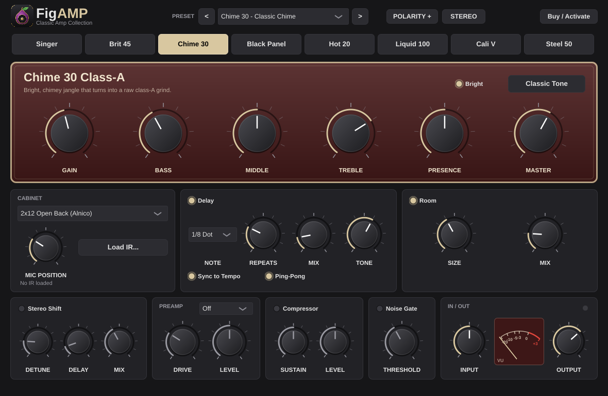Select the Cali V amp tab
The height and width of the screenshot is (396, 608).
(x=486, y=44)
